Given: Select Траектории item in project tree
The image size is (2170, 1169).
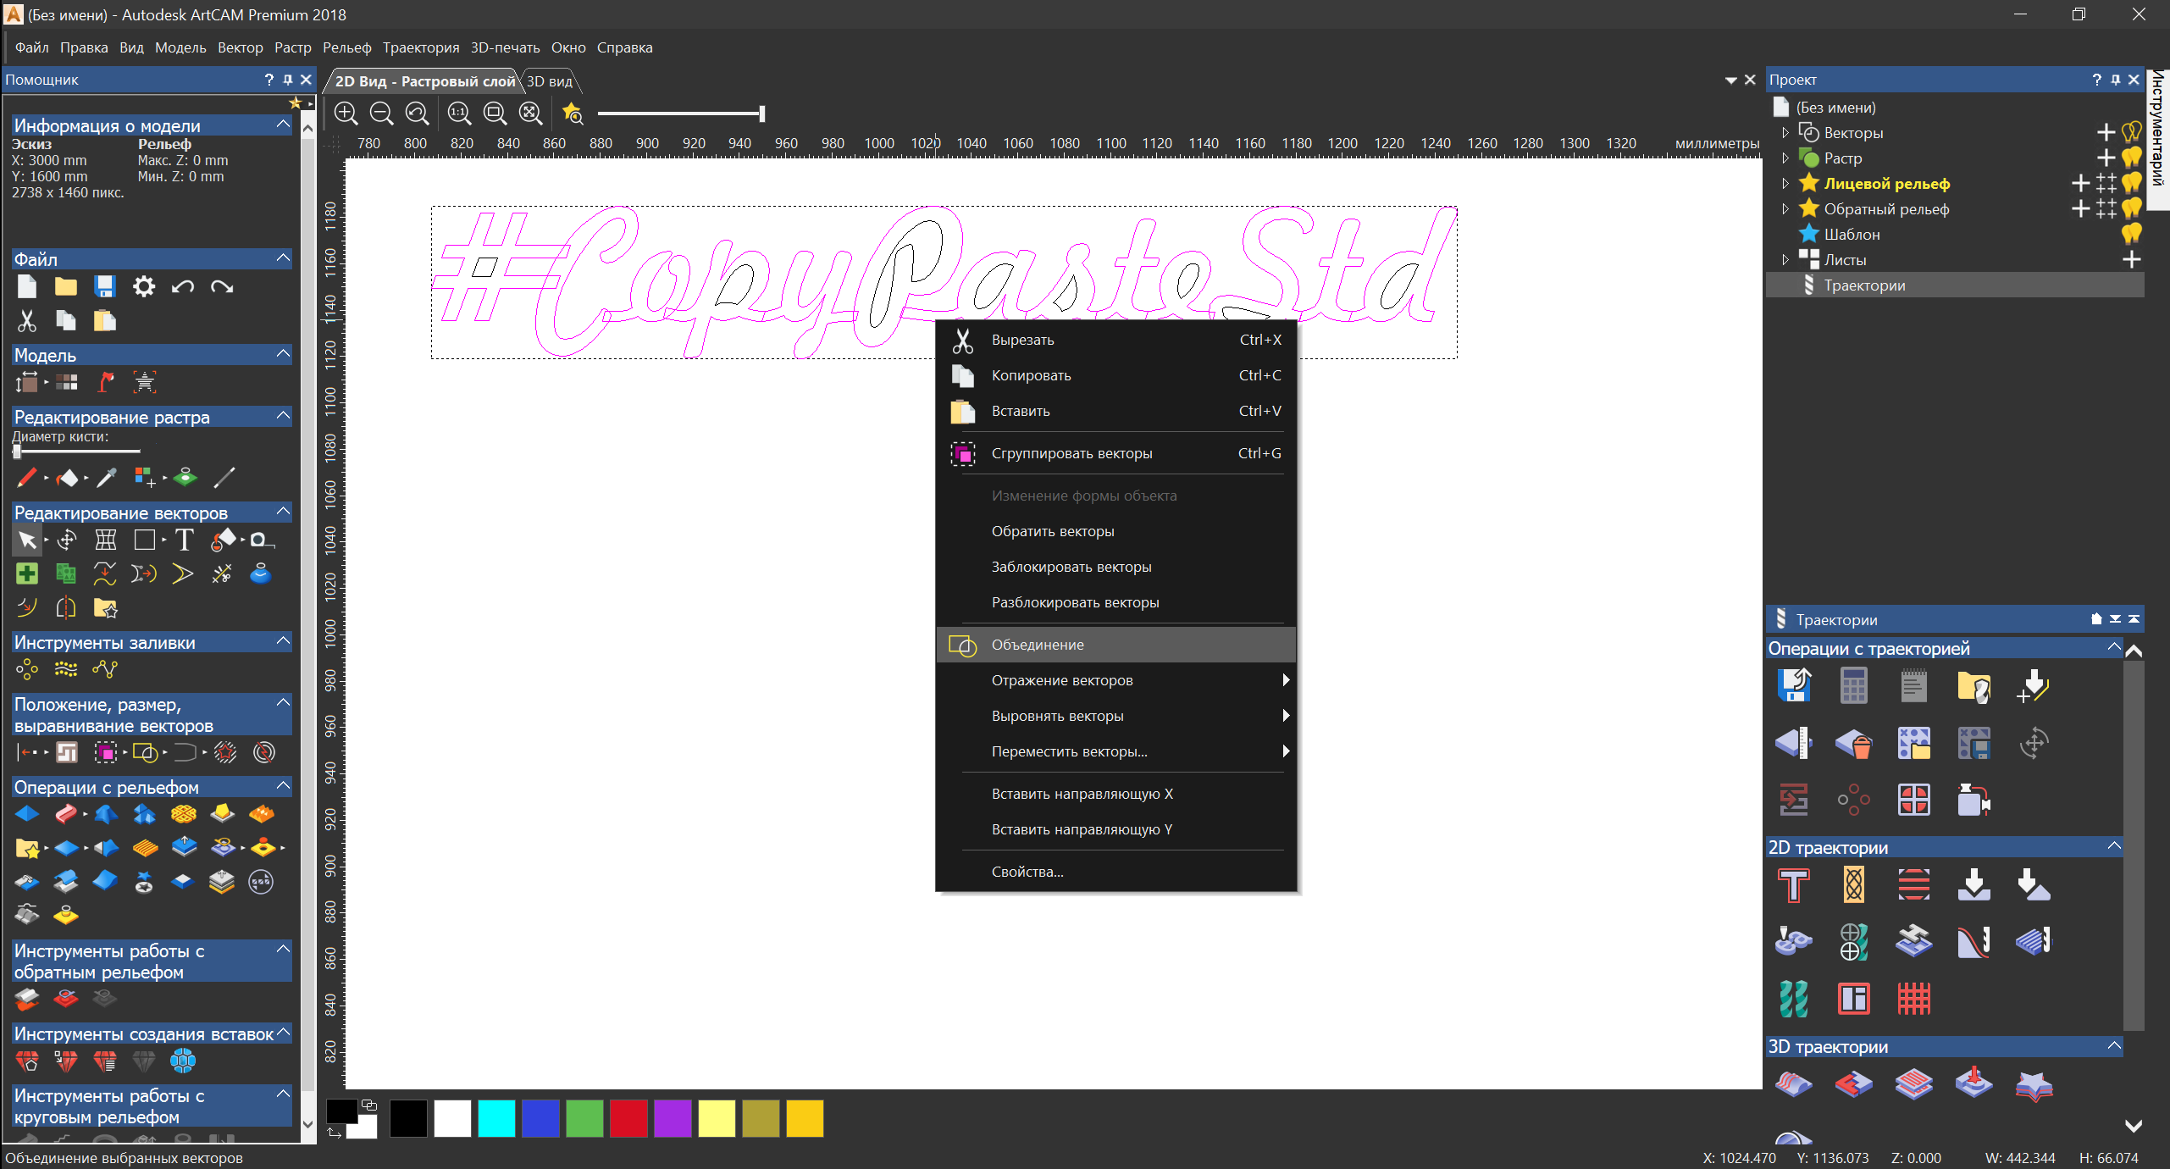Looking at the screenshot, I should click(1863, 285).
